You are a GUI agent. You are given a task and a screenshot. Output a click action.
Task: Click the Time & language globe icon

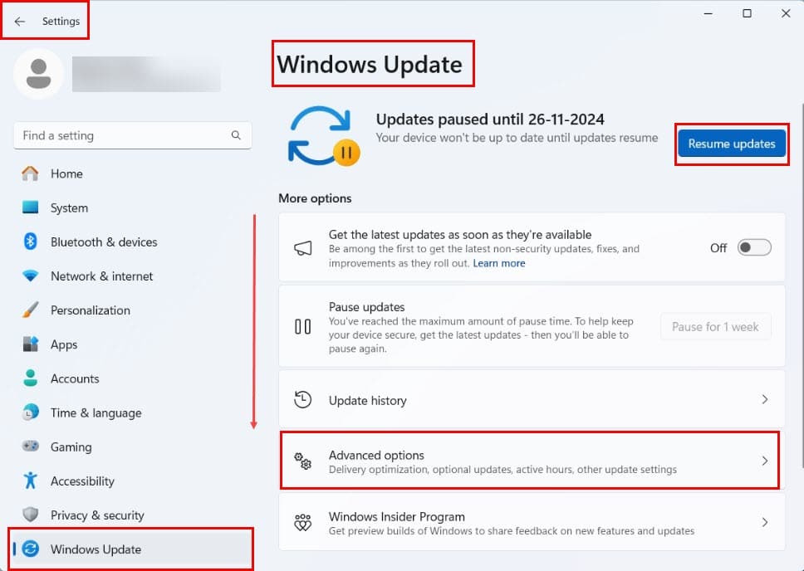coord(30,412)
